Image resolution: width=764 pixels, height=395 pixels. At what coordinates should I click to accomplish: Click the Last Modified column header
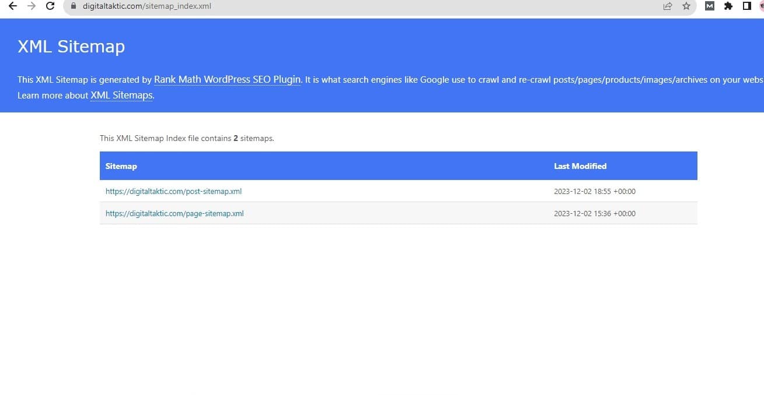580,166
